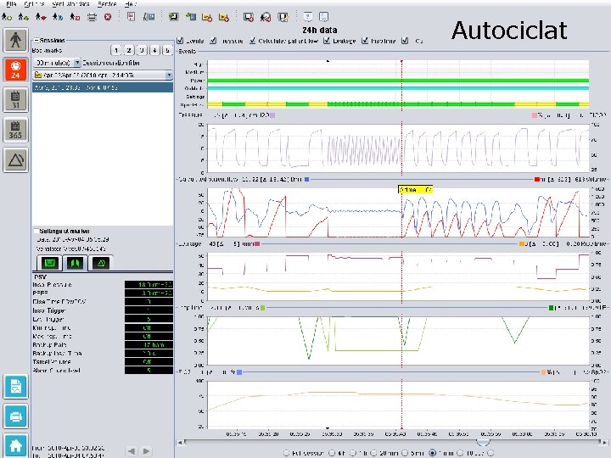611x458 pixels.
Task: Open the session duration filter dropdown
Action: tap(77, 63)
